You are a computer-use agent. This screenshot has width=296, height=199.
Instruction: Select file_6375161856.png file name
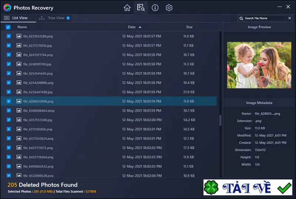pyautogui.click(x=38, y=129)
